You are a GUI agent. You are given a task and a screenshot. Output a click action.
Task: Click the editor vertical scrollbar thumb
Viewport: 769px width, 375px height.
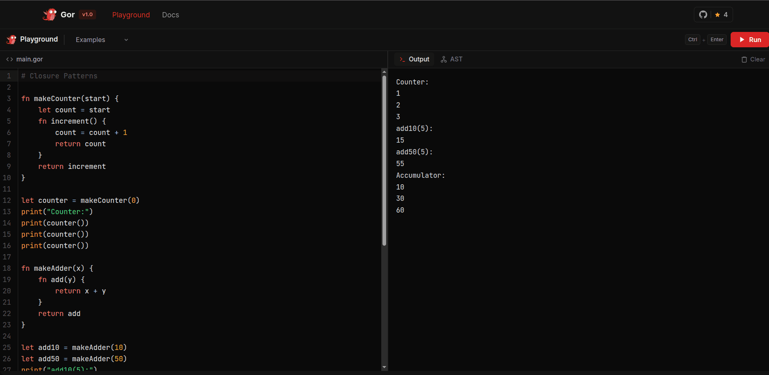click(384, 160)
